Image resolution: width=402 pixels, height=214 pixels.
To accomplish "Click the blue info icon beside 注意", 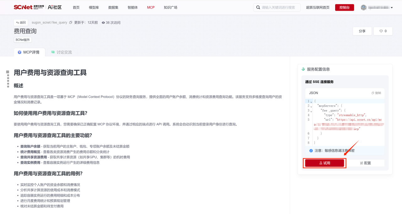I will point(311,151).
